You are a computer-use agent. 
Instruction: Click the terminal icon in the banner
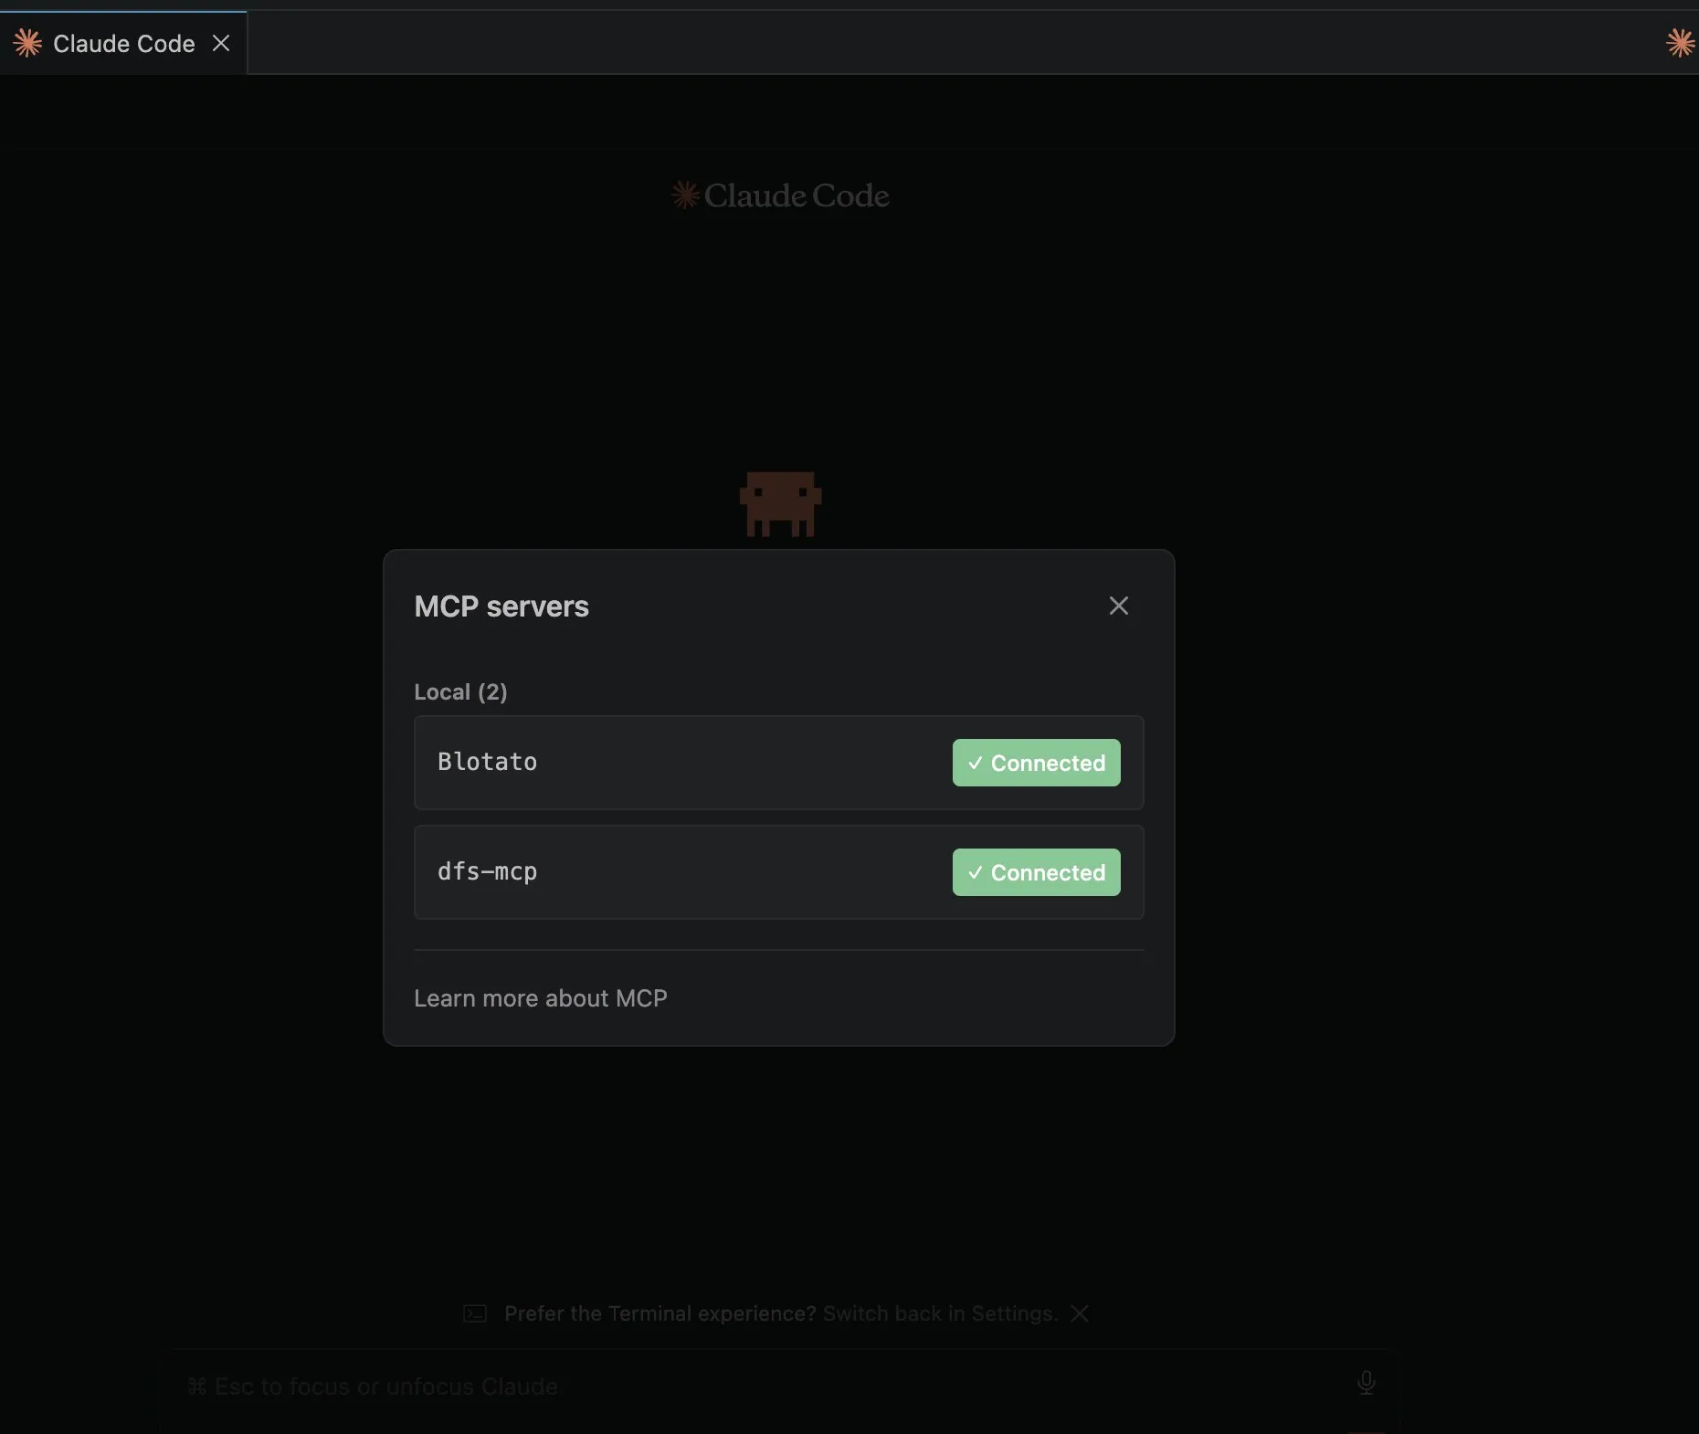click(475, 1313)
